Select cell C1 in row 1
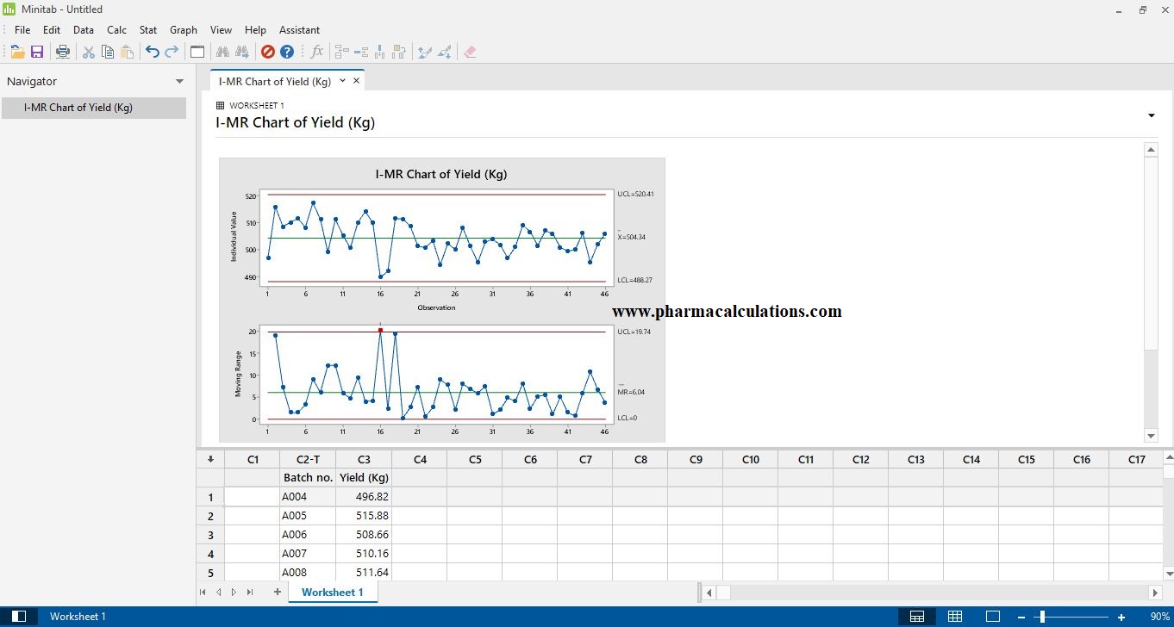Image resolution: width=1174 pixels, height=627 pixels. tap(252, 497)
